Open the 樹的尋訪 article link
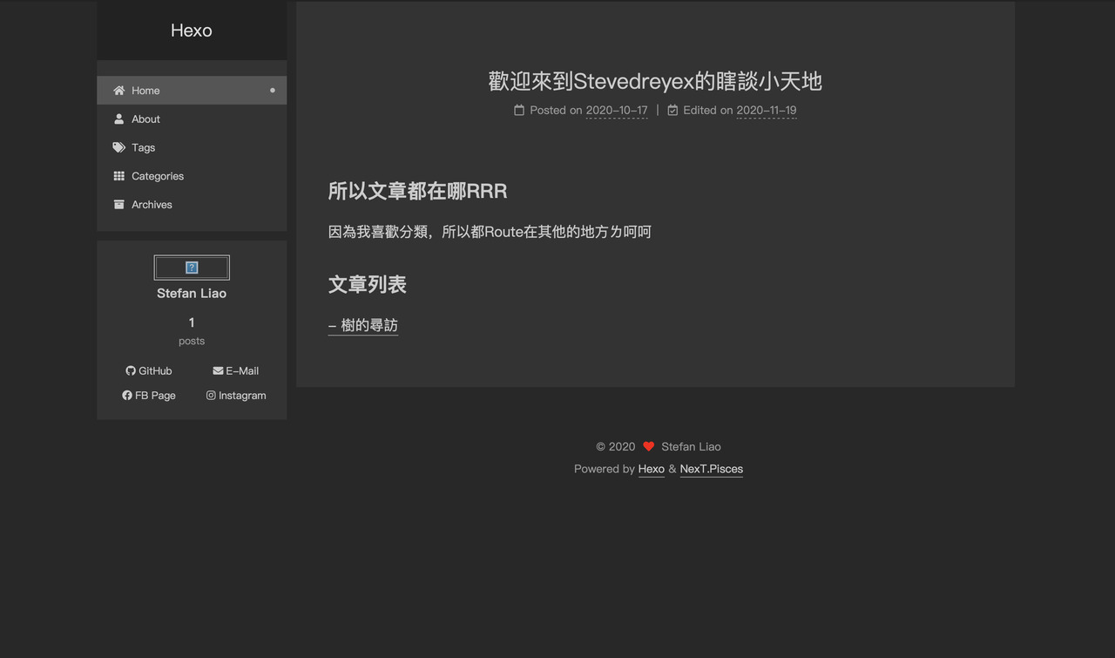 tap(363, 325)
